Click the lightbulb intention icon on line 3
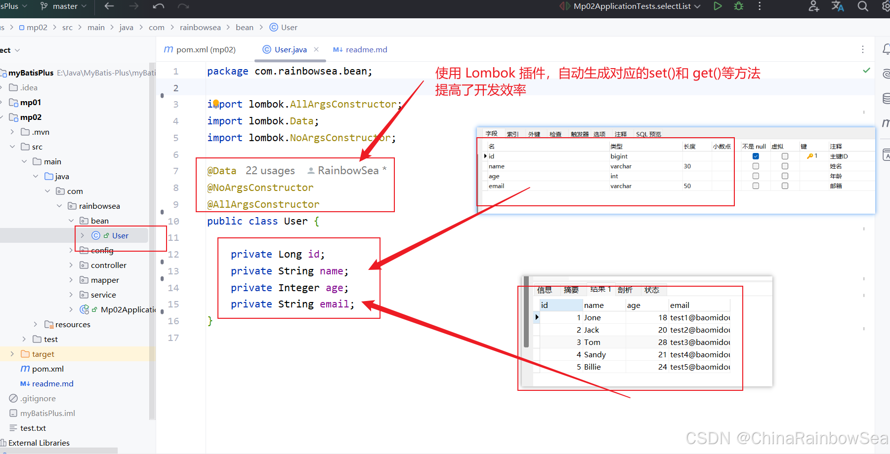Screen dimensions: 890x454 tap(216, 104)
